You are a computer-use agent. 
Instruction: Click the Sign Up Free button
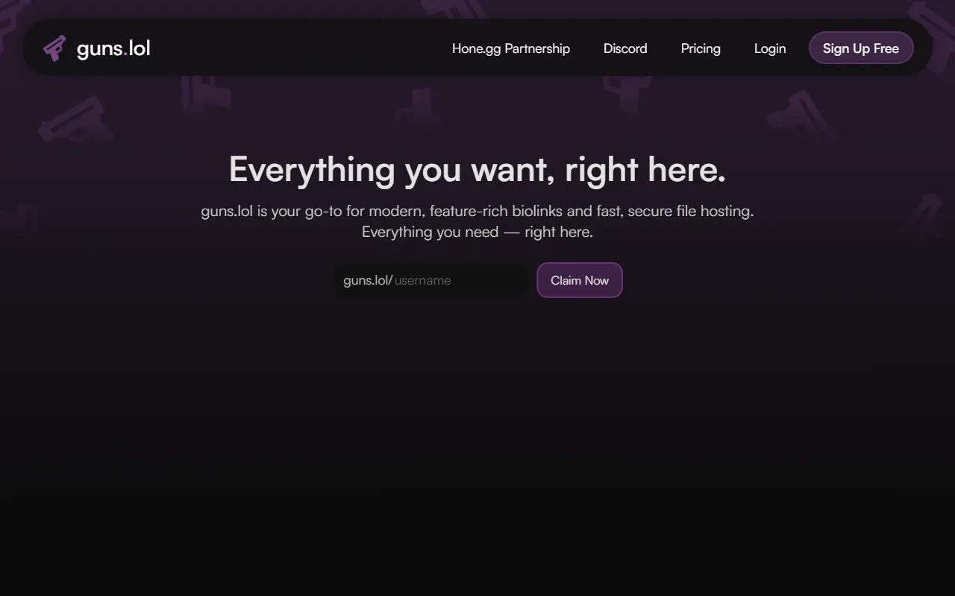(x=861, y=48)
